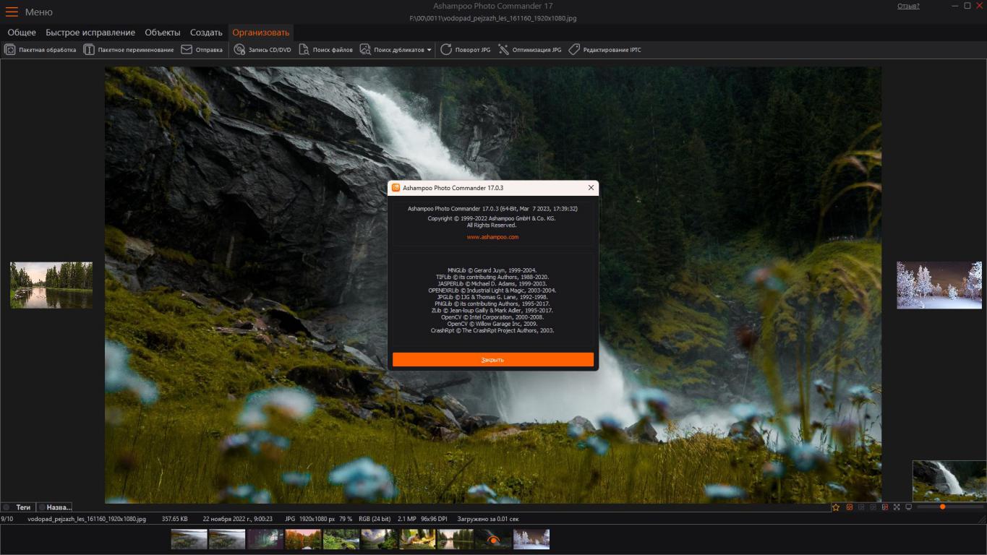Click the Поворот JPG rotate icon
987x555 pixels.
446,50
